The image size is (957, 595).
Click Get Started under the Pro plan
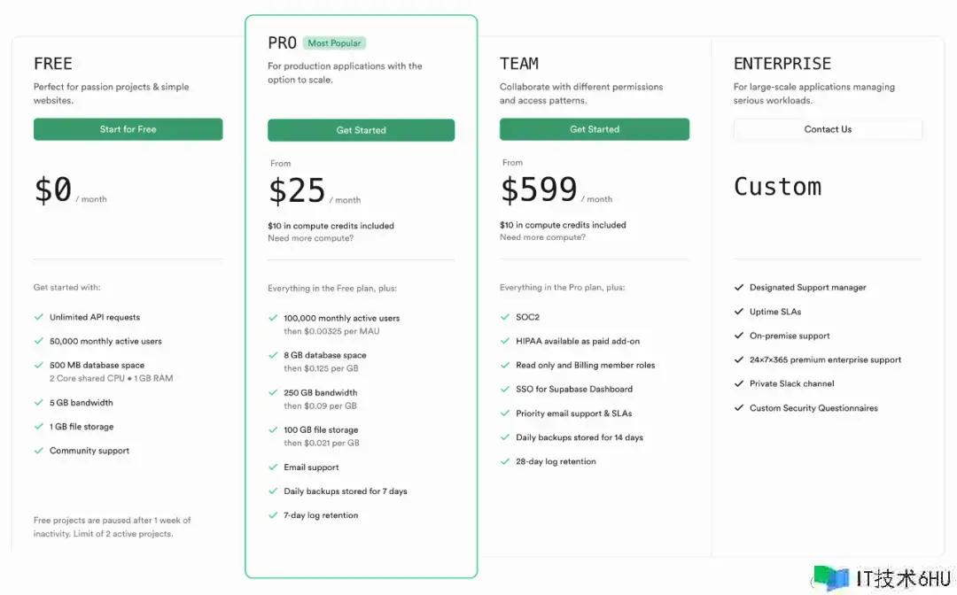(361, 130)
